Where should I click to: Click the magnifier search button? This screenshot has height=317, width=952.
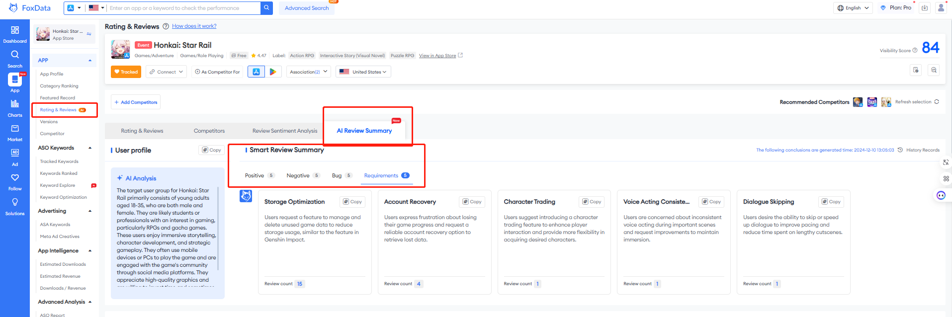tap(266, 8)
